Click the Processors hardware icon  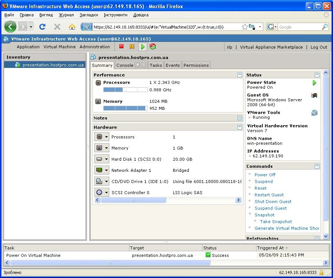coord(99,137)
